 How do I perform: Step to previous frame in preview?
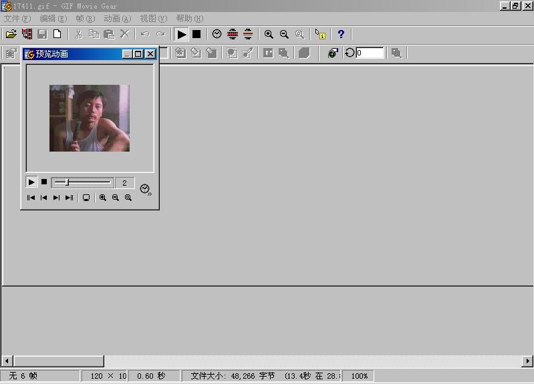tap(43, 198)
